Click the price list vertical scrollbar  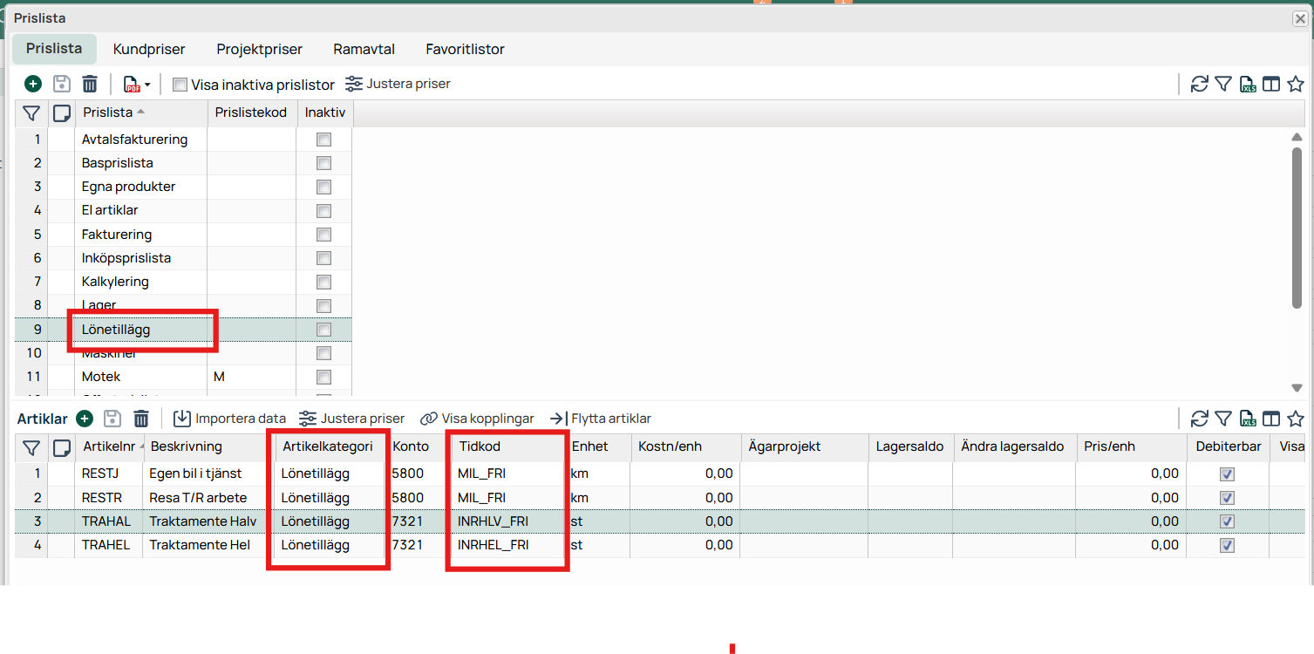[x=1297, y=227]
